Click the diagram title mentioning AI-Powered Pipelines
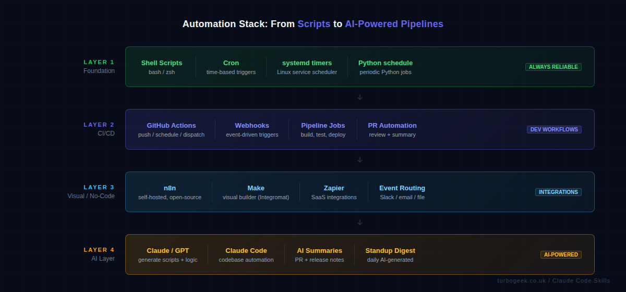The width and height of the screenshot is (626, 292). [313, 24]
